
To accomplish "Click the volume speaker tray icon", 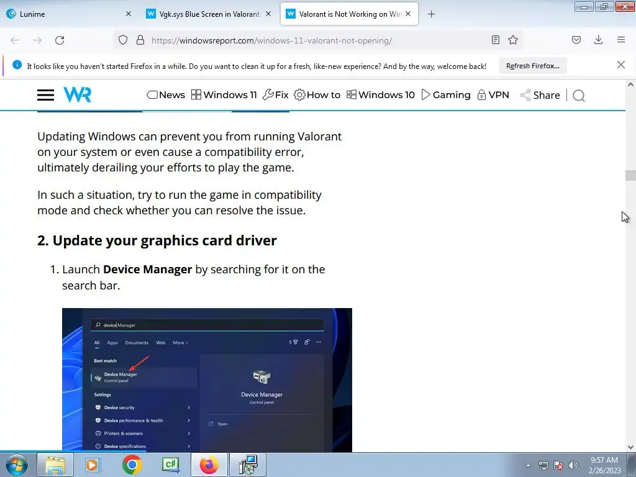I will click(x=573, y=465).
